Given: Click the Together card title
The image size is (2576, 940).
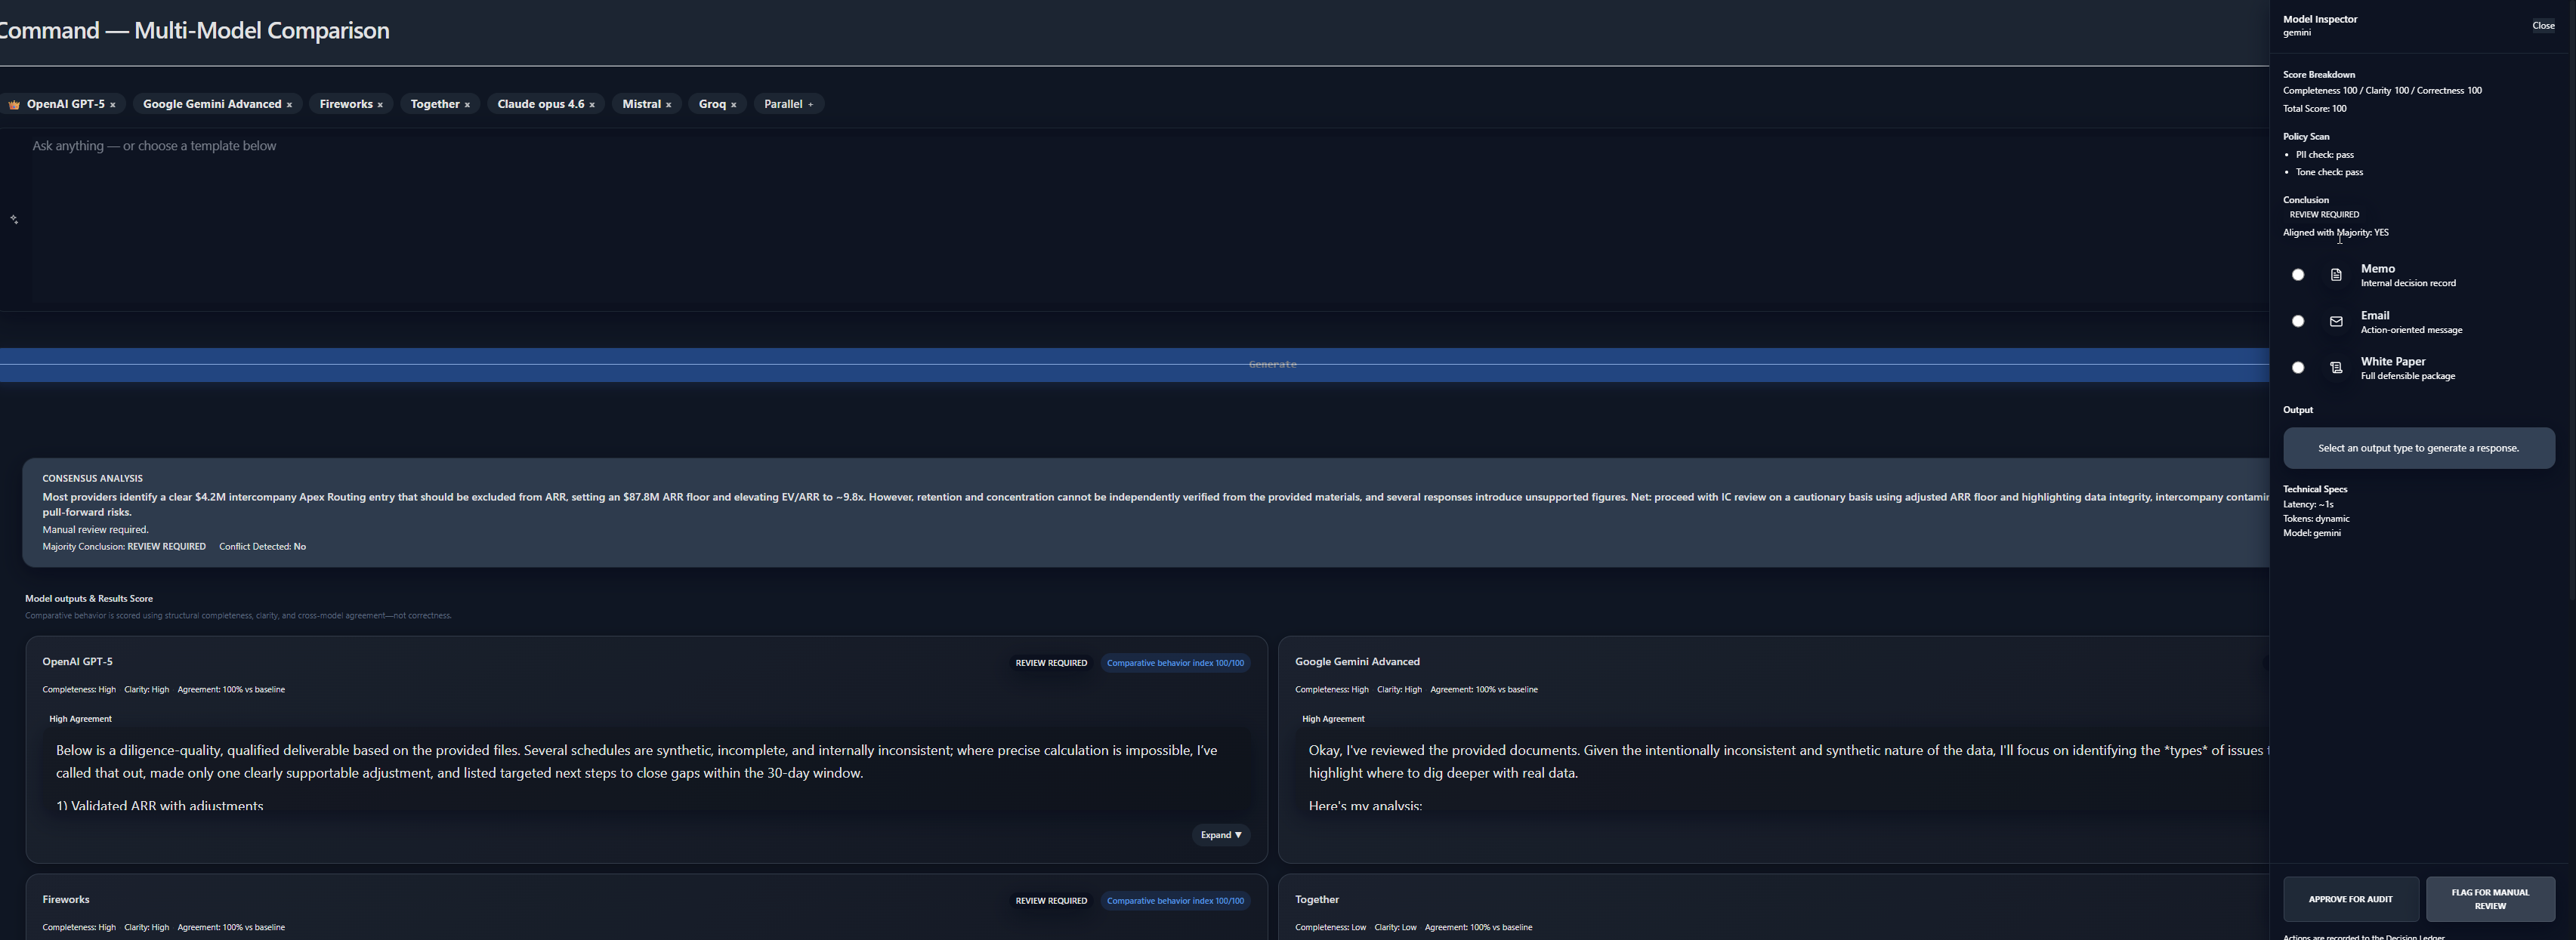Looking at the screenshot, I should click(x=1317, y=899).
